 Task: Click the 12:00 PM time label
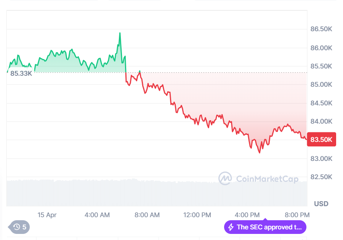click(x=197, y=215)
